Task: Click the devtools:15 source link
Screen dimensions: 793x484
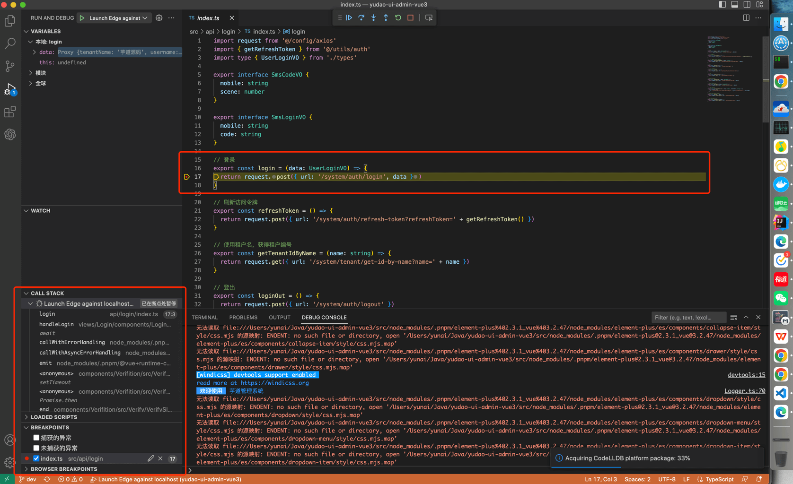Action: [x=746, y=375]
